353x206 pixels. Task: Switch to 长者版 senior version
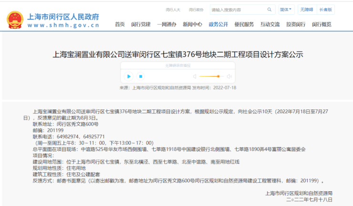point(326,10)
